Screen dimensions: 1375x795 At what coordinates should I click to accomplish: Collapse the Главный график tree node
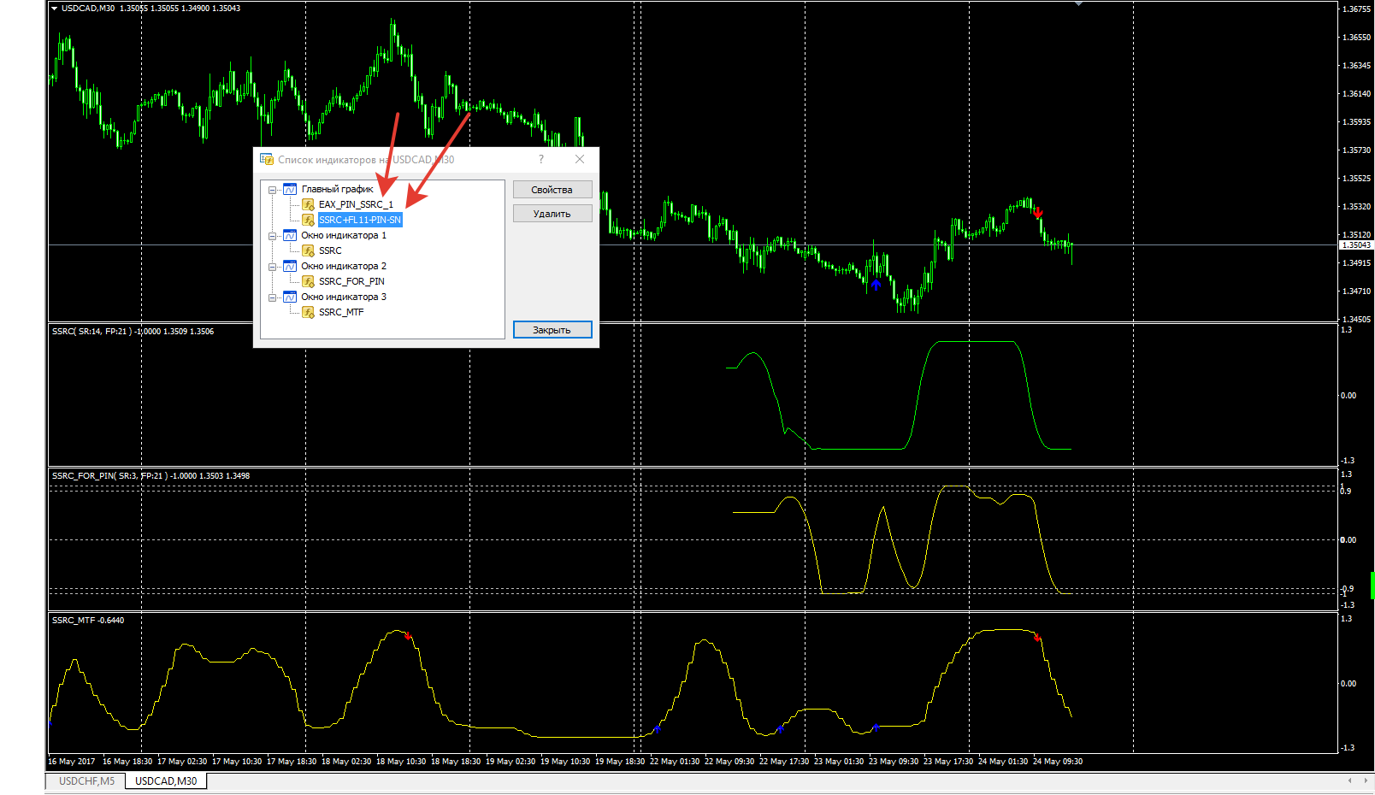tap(273, 190)
